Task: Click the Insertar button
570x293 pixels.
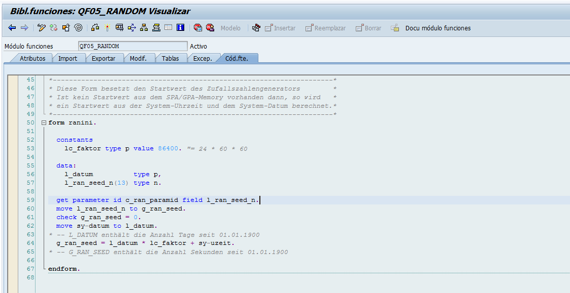Action: pyautogui.click(x=280, y=28)
